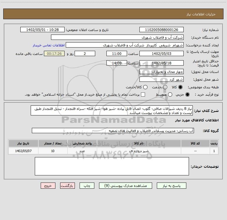The width and height of the screenshot is (227, 220).
Task: Click the response deadline time 11:00 field
Action: click(117, 53)
